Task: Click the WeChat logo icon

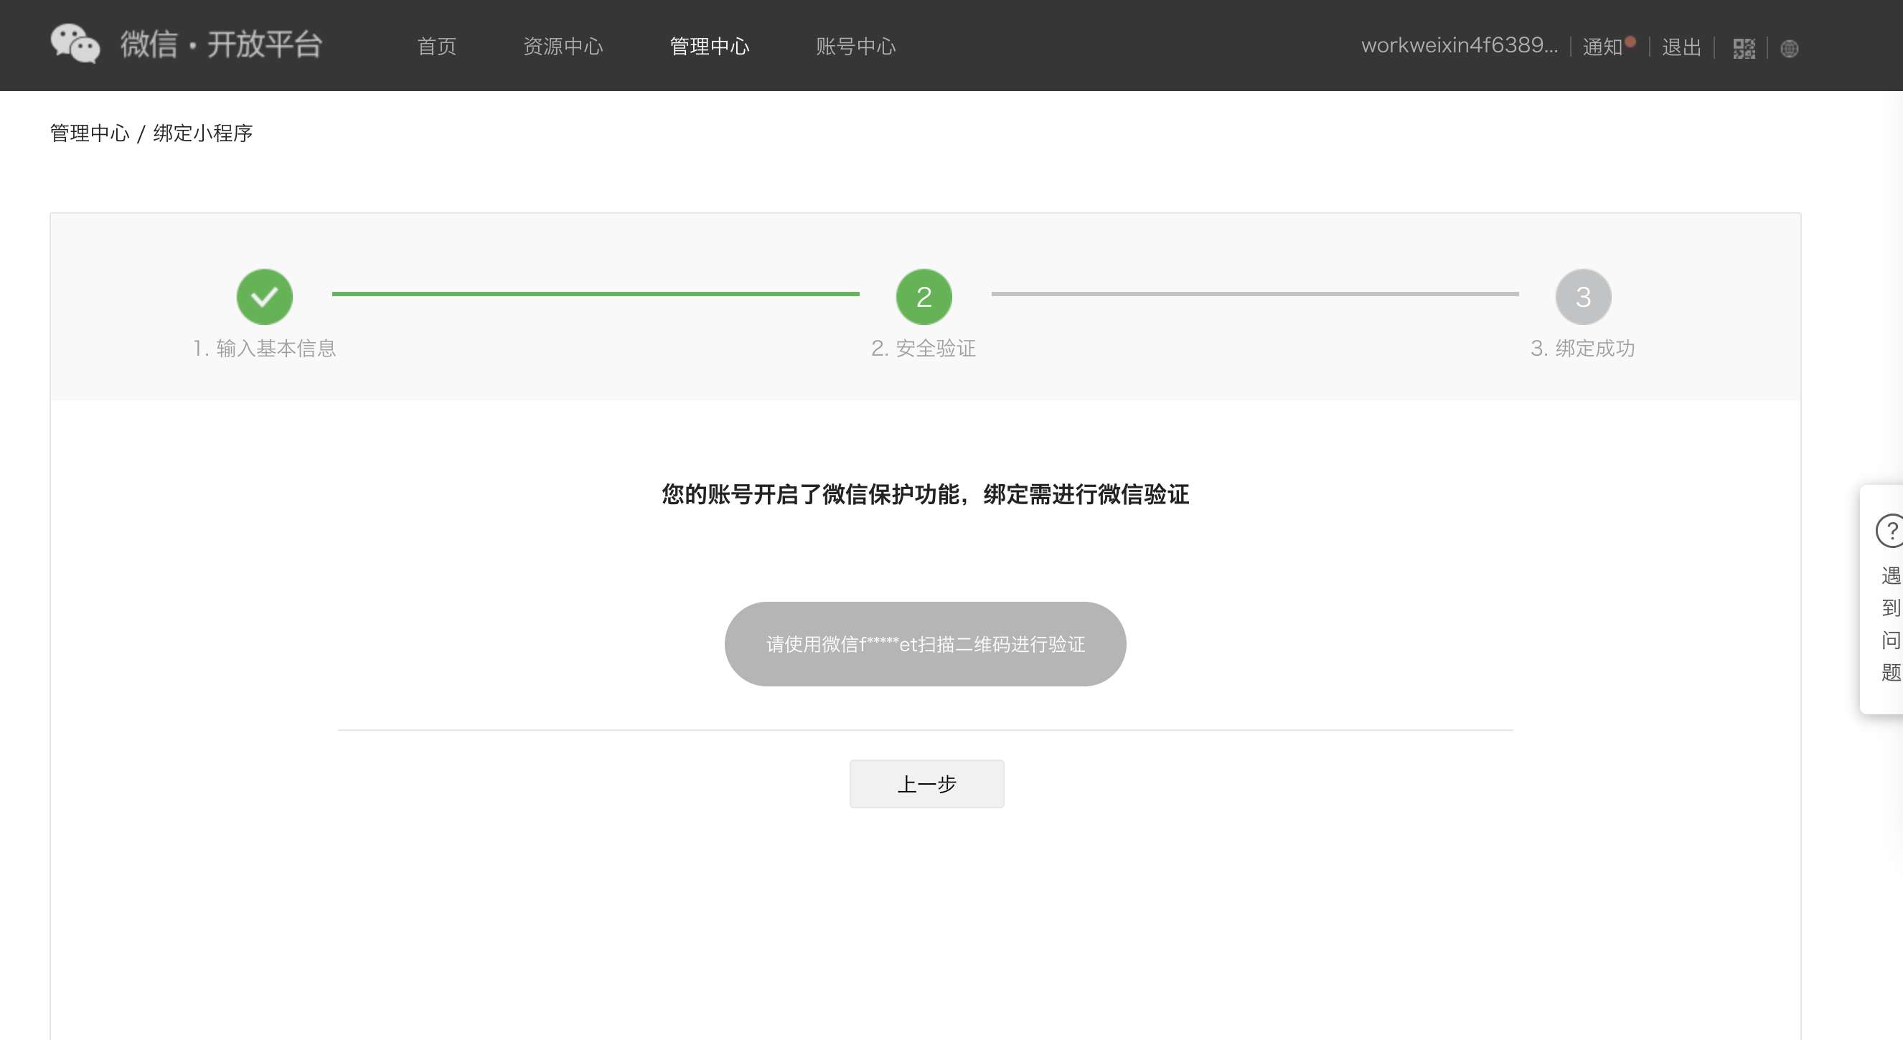Action: point(75,44)
